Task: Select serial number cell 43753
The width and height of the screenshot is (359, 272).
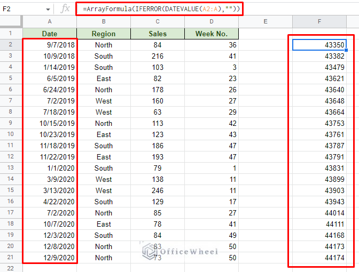Action: pyautogui.click(x=319, y=123)
